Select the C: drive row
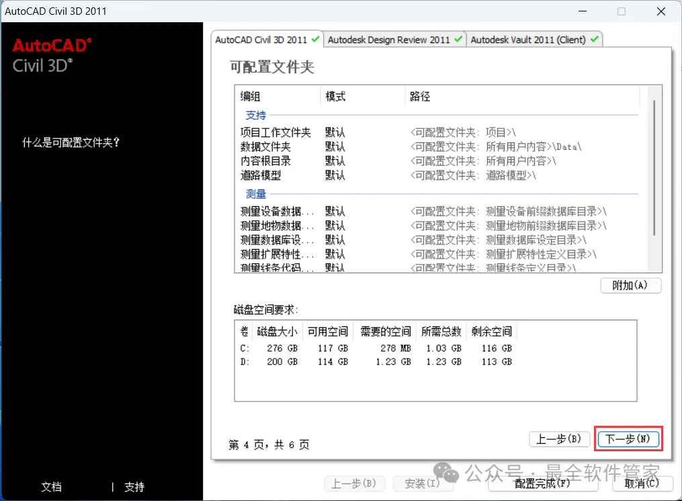682x501 pixels. pyautogui.click(x=376, y=349)
